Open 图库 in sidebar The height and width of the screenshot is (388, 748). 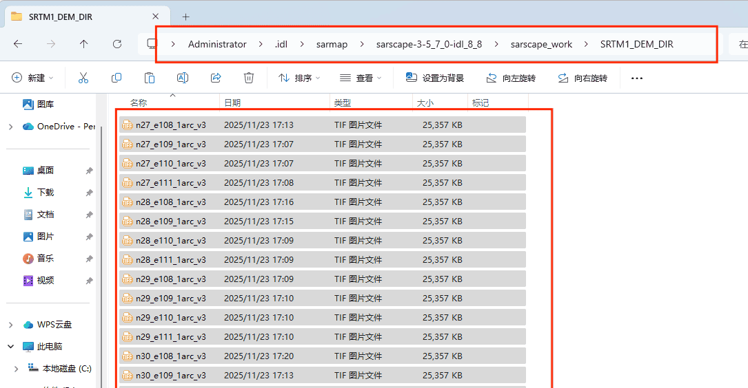click(x=38, y=105)
